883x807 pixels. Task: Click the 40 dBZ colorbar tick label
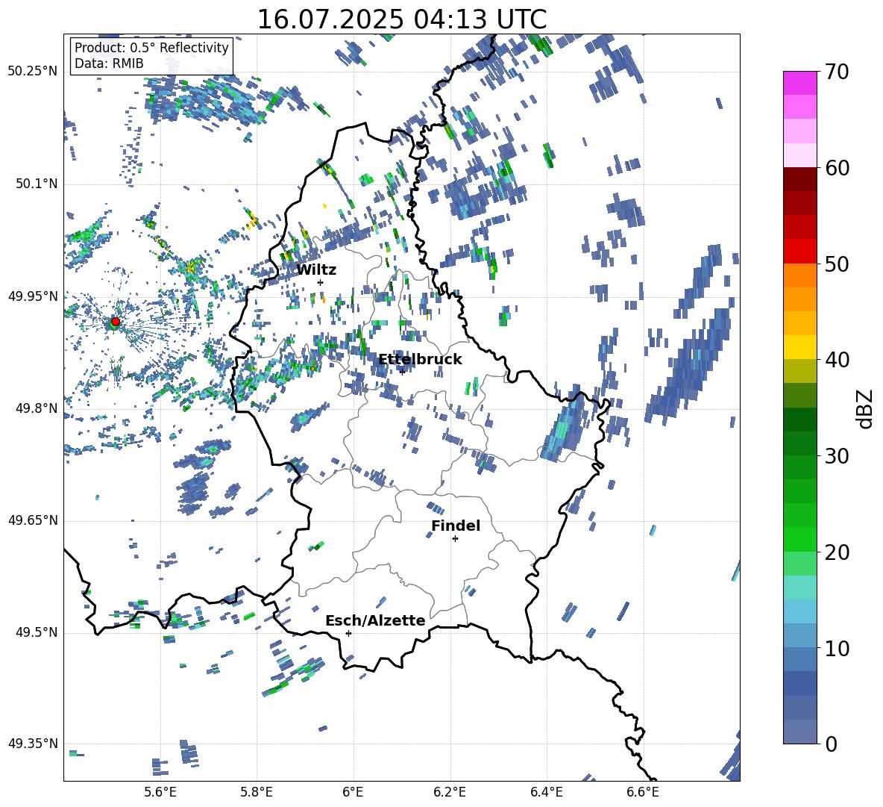(837, 360)
